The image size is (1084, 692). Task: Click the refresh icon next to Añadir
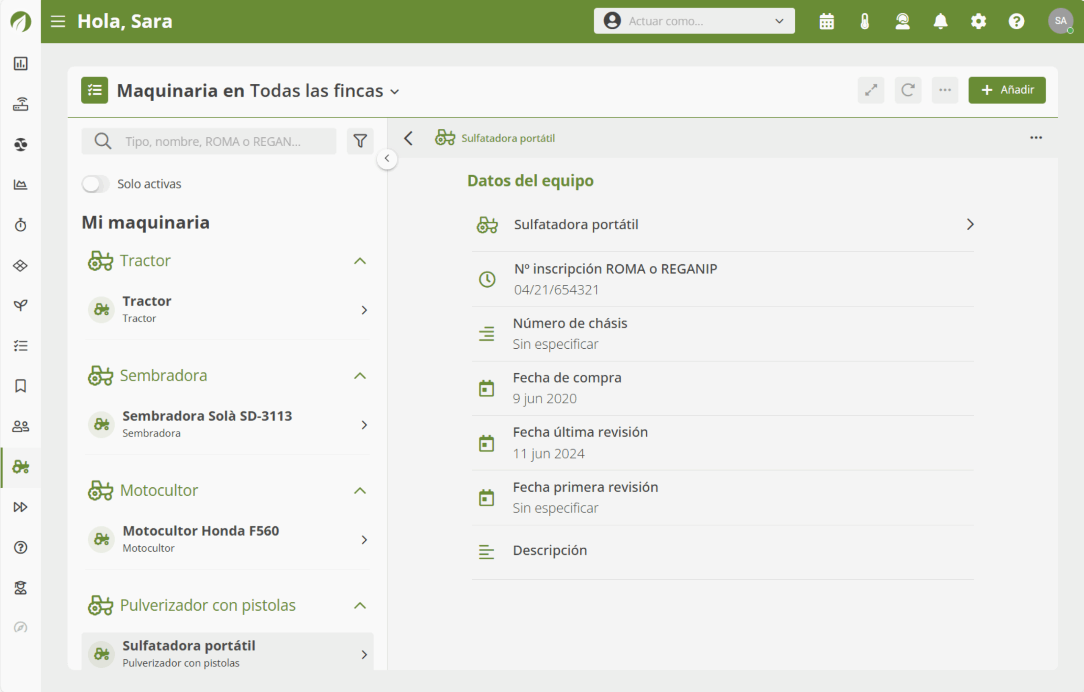[907, 90]
